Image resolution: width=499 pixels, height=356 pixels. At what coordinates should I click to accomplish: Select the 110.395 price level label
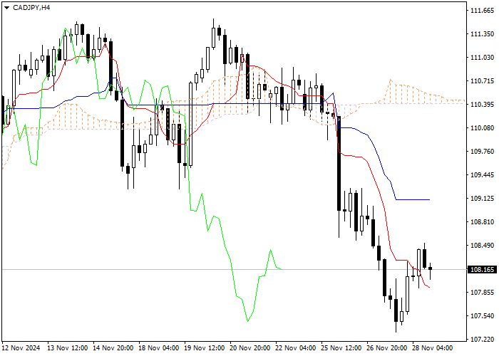pos(482,104)
